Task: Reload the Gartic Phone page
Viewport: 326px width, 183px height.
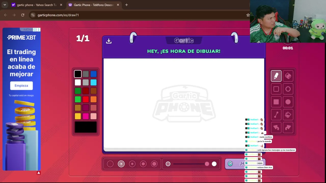Action: 23,15
